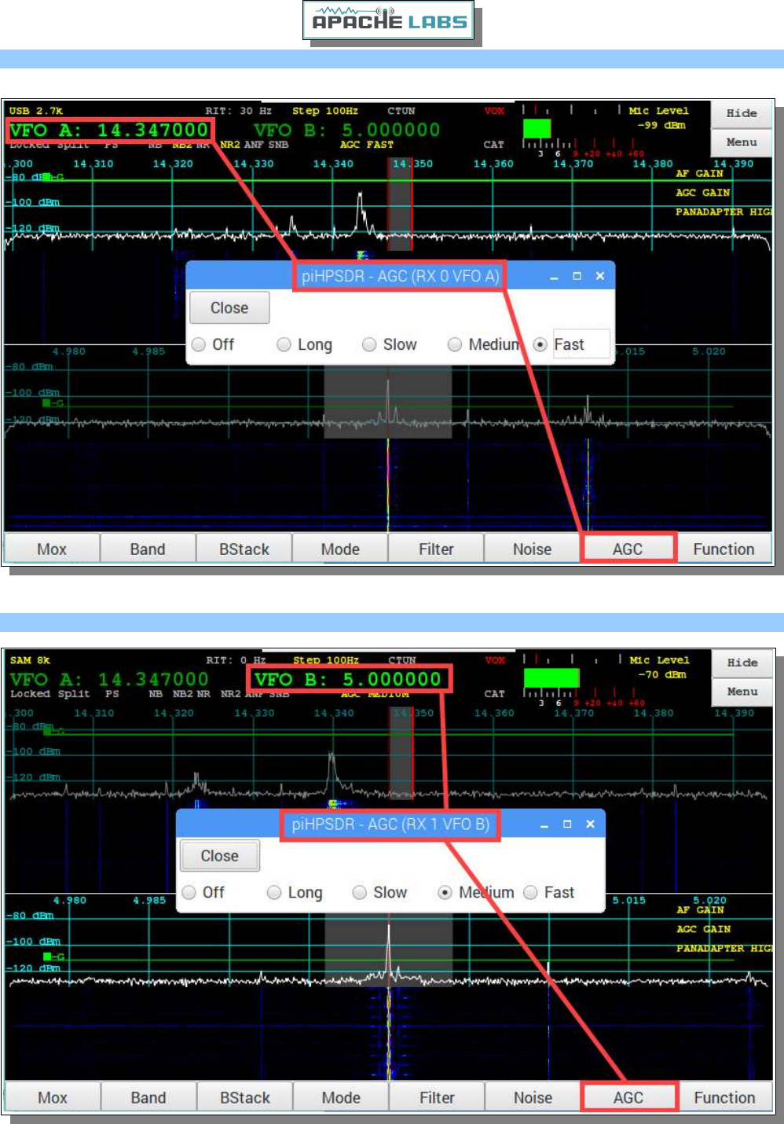
Task: Click 'CAT' in SAM 8k screen
Action: click(x=494, y=694)
